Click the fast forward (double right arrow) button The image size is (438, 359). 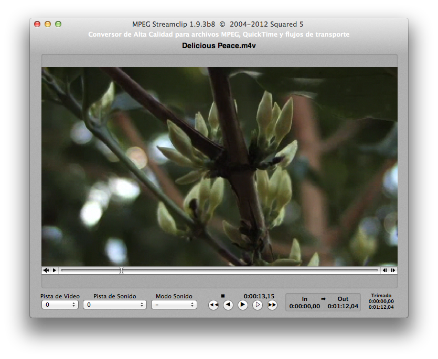pos(272,305)
